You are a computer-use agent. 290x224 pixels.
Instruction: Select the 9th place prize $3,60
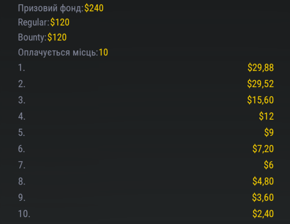click(263, 197)
